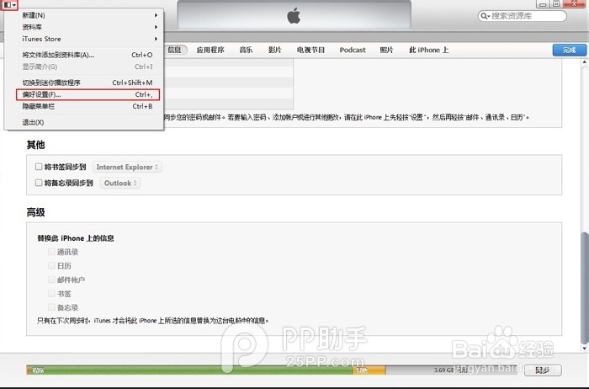
Task: Switch to the 影片 tab
Action: (x=274, y=50)
